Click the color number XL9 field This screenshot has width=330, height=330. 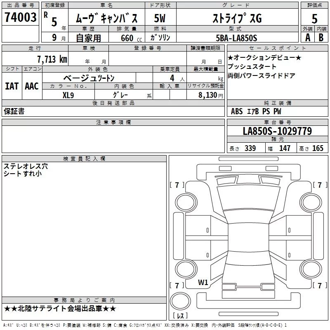click(68, 95)
